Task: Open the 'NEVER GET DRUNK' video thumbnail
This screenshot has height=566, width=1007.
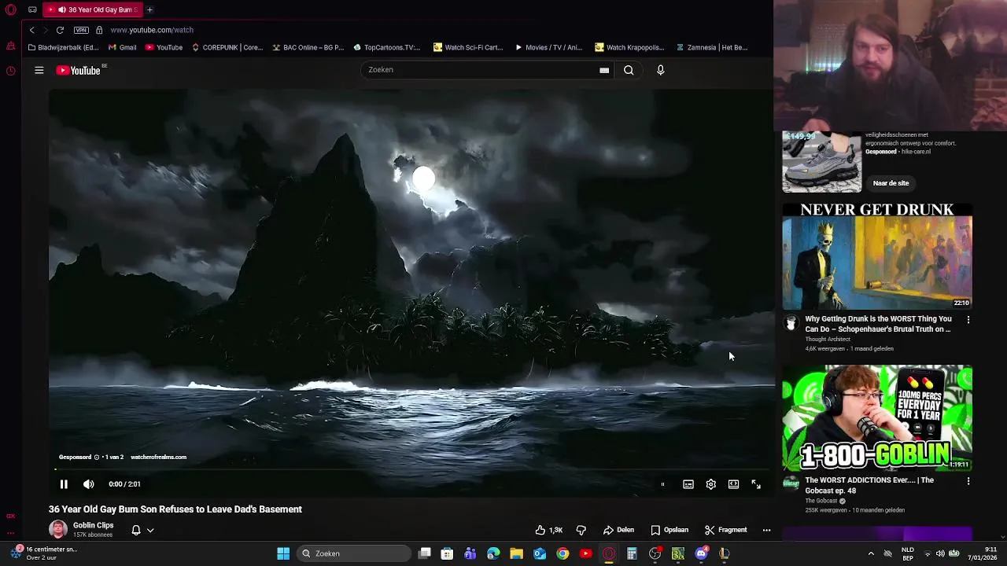Action: pos(877,256)
